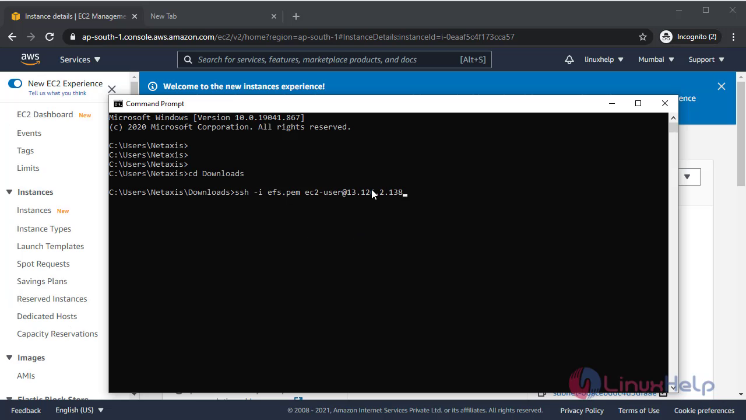746x420 pixels.
Task: Open Limits in the sidebar
Action: 28,168
